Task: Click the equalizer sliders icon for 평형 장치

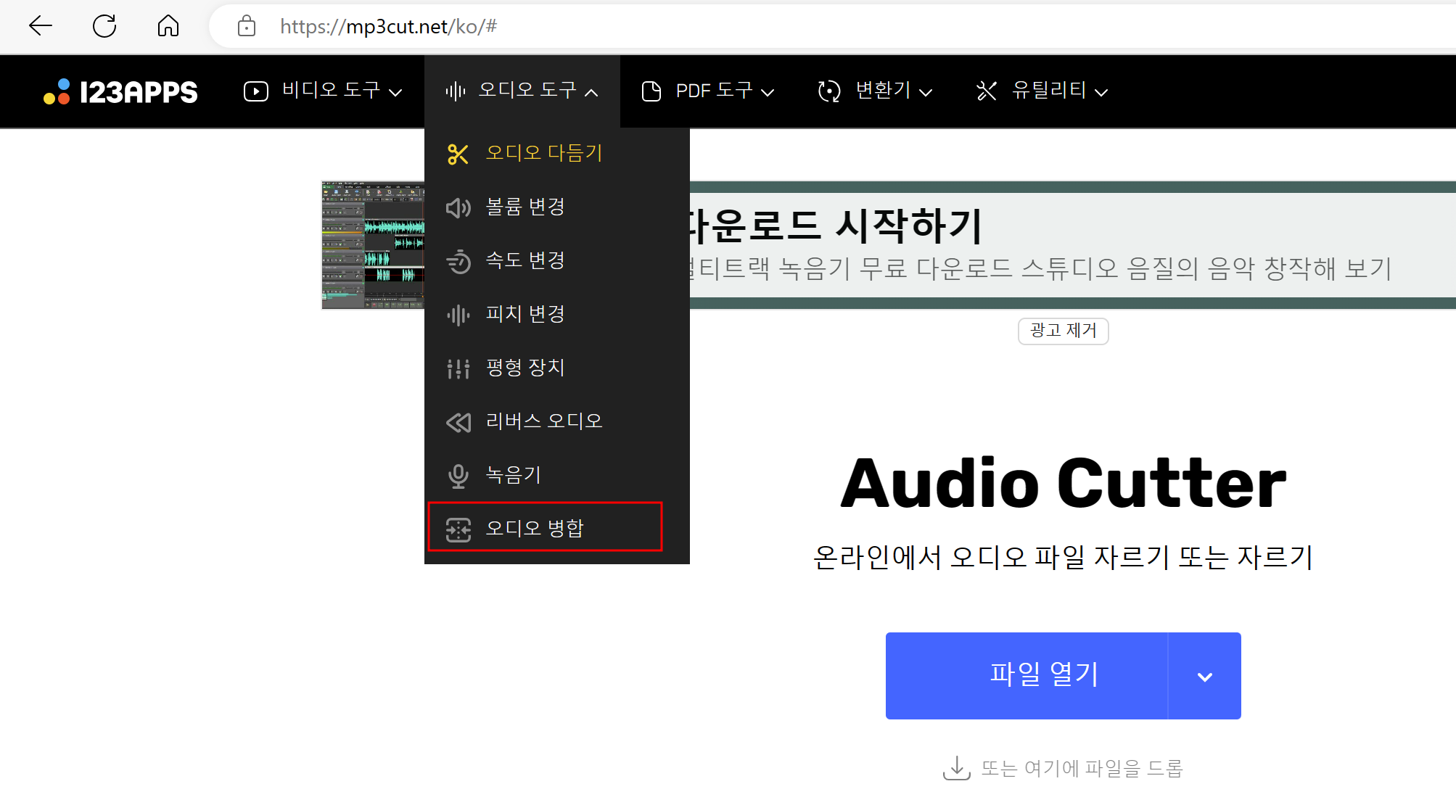Action: [x=458, y=368]
